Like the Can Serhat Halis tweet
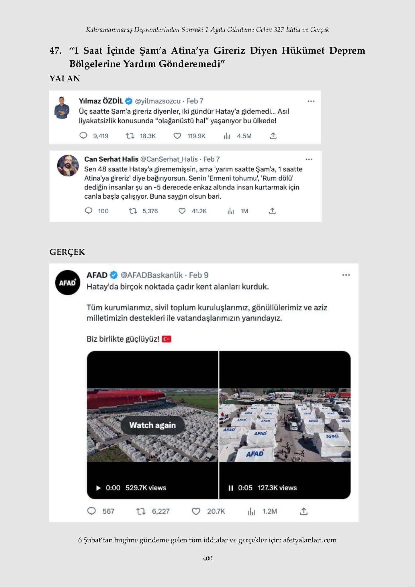The image size is (415, 587). click(182, 211)
